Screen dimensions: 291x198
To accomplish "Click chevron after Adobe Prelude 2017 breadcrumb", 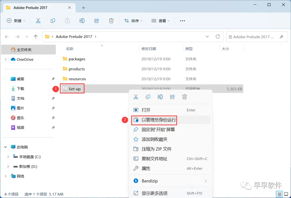I will [x=96, y=37].
